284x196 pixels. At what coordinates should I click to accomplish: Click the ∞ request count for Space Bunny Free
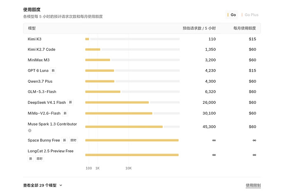point(214,140)
